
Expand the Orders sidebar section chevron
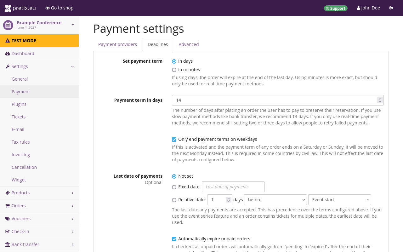click(72, 206)
